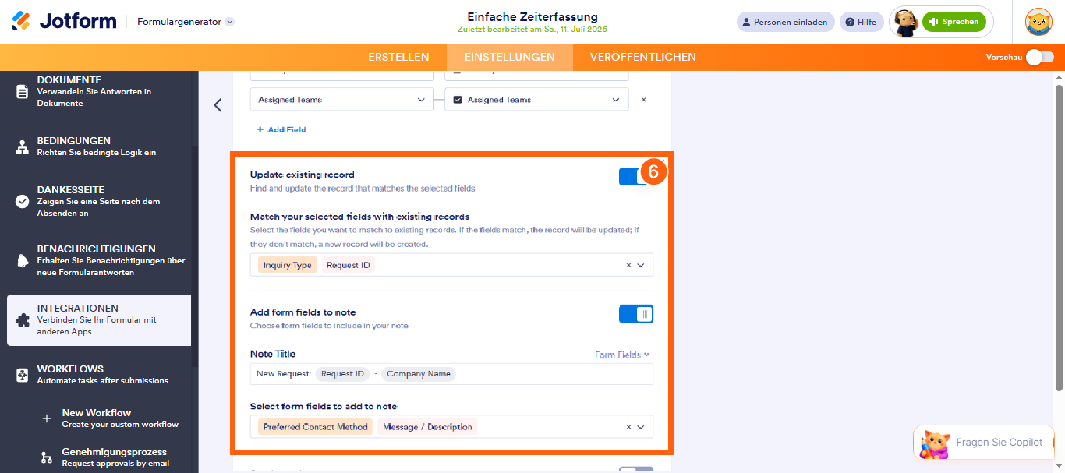Select INTEGRATIONEN in the sidebar
Screen dimensions: 1065x473
click(99, 319)
